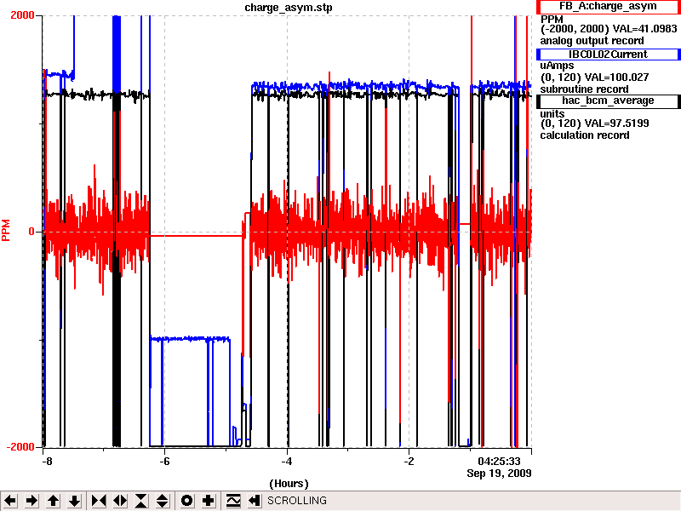Click the horizontal zoom-out diamond icon

(x=120, y=501)
